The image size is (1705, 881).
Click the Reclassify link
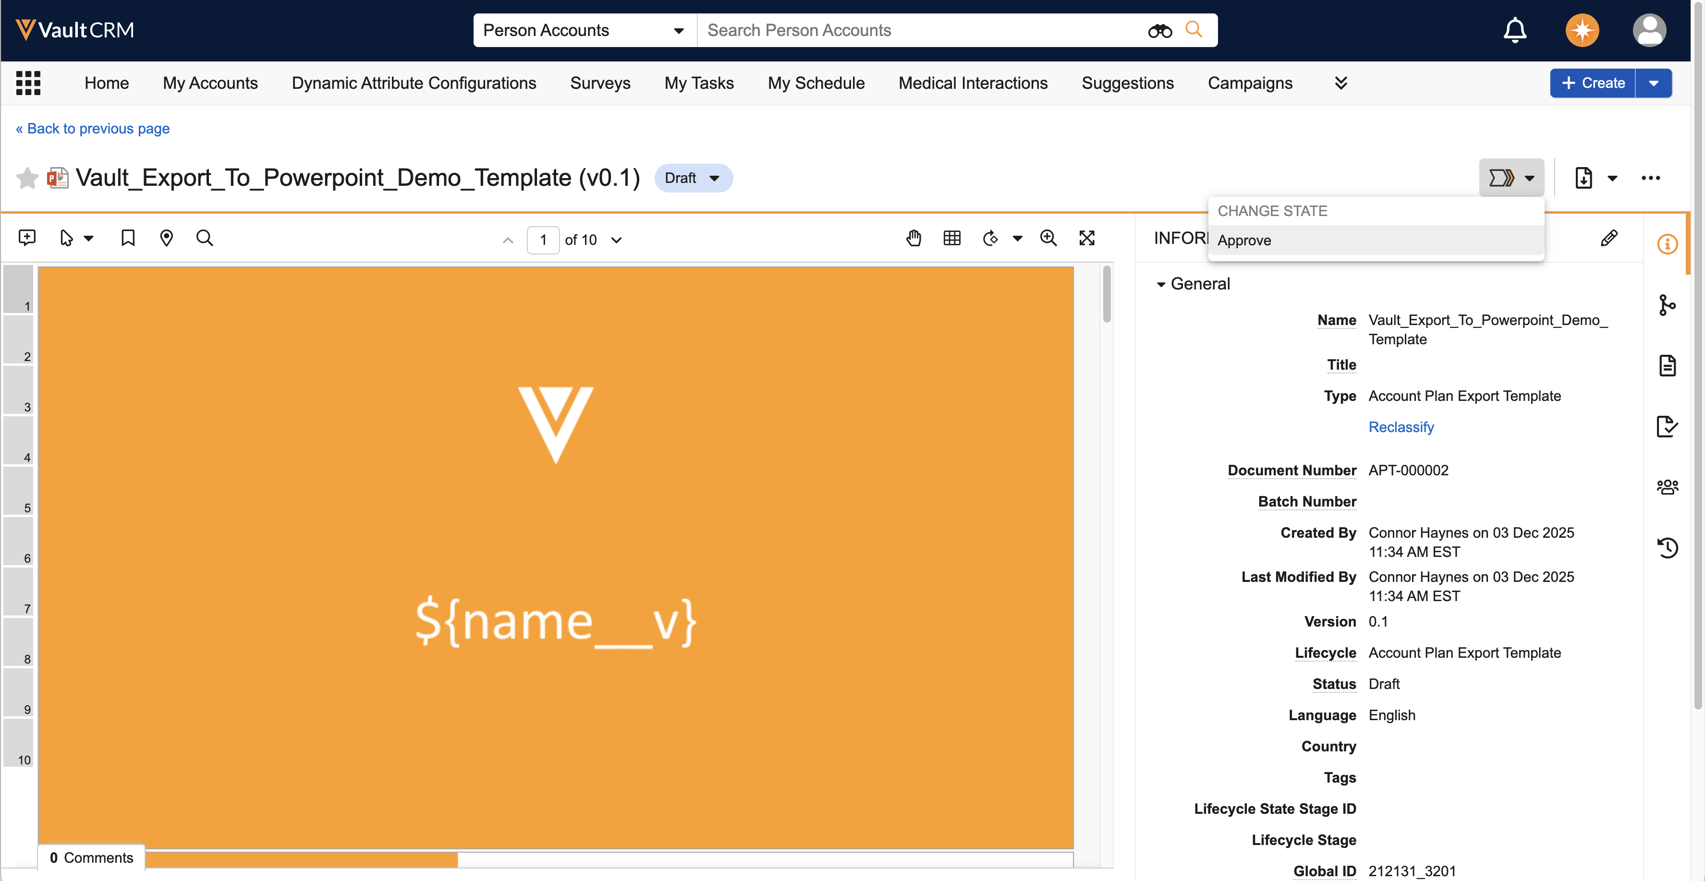1401,427
